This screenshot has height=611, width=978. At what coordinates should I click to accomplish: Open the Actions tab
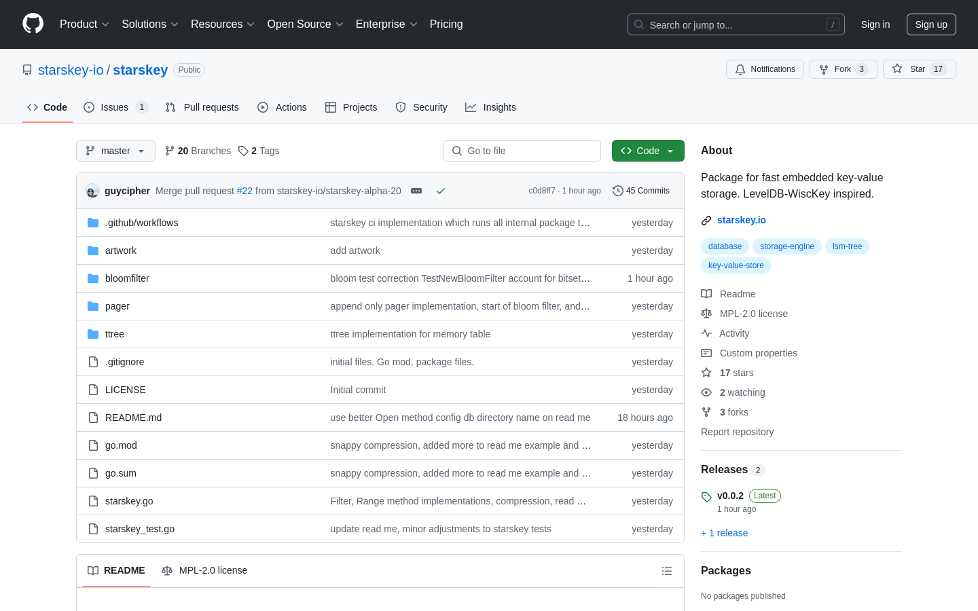[x=282, y=107]
